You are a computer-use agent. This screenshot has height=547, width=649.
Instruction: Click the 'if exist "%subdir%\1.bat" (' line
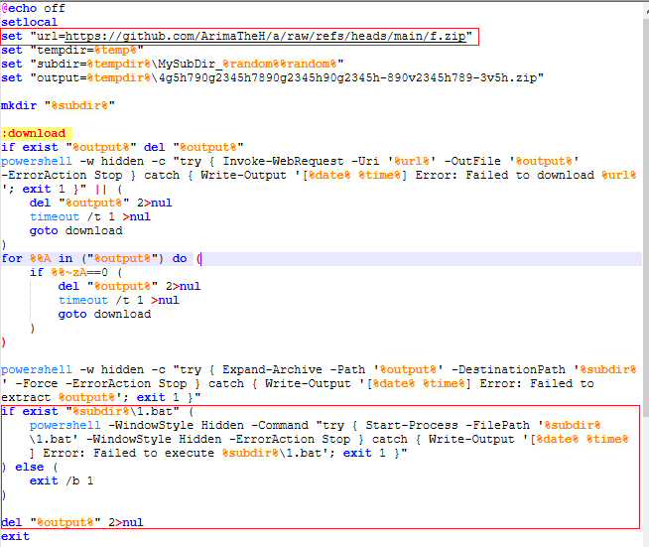[97, 412]
